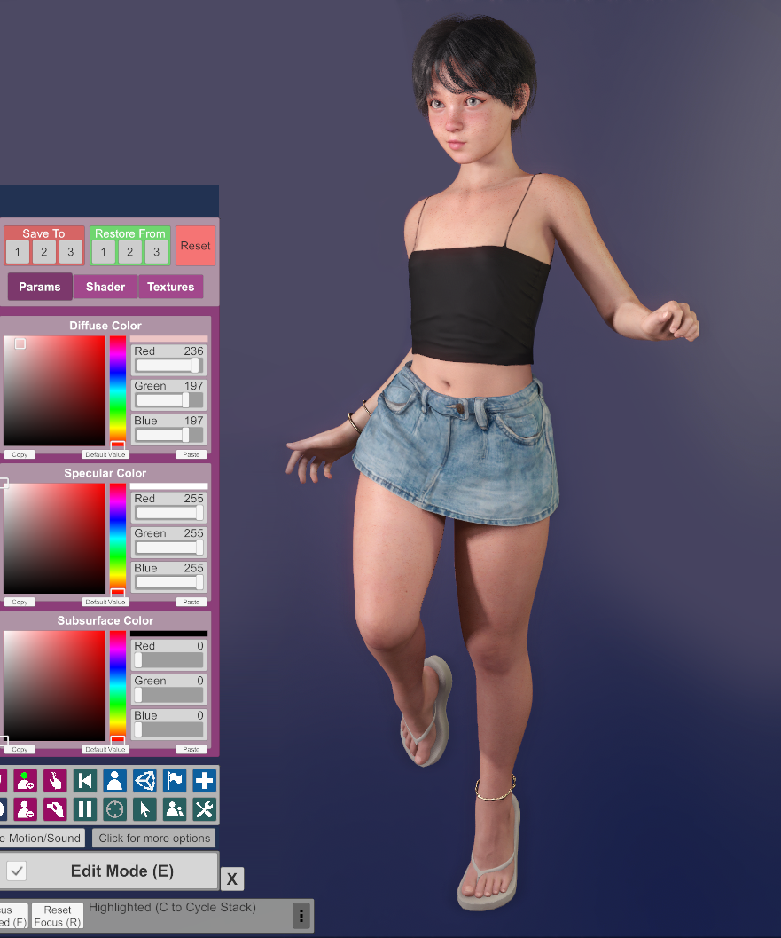
Task: Click Default Value under Diffuse Color
Action: pyautogui.click(x=105, y=454)
